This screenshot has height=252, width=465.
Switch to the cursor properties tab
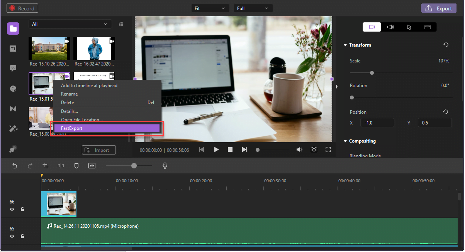click(x=409, y=27)
